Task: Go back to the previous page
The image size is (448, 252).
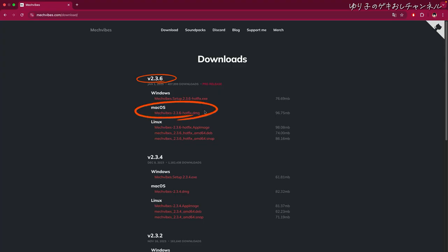Action: (5, 15)
